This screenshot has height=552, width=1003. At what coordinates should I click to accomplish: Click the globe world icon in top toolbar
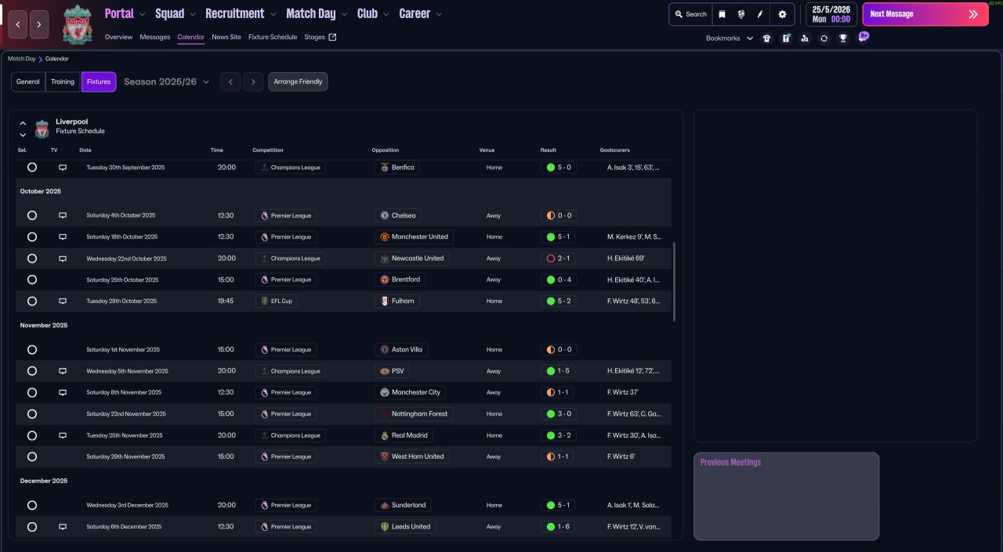click(x=741, y=14)
